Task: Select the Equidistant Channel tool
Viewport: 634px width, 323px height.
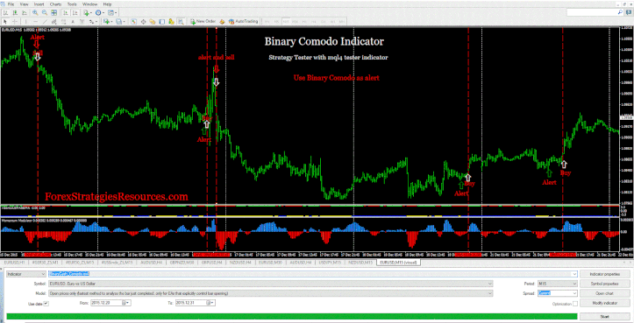Action: 53,21
